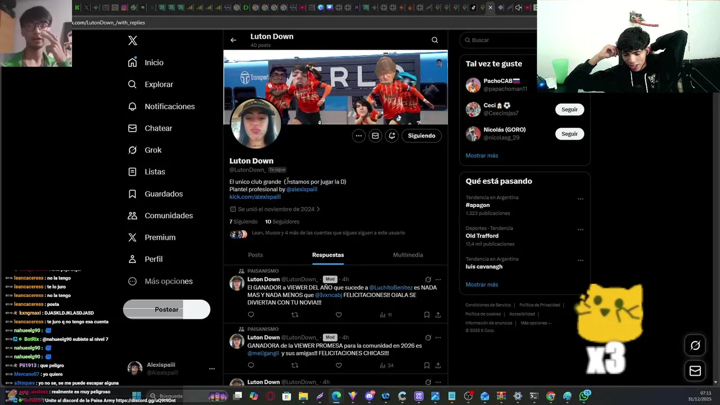Open the Chatear envelope icon
Image resolution: width=720 pixels, height=405 pixels.
coord(132,128)
